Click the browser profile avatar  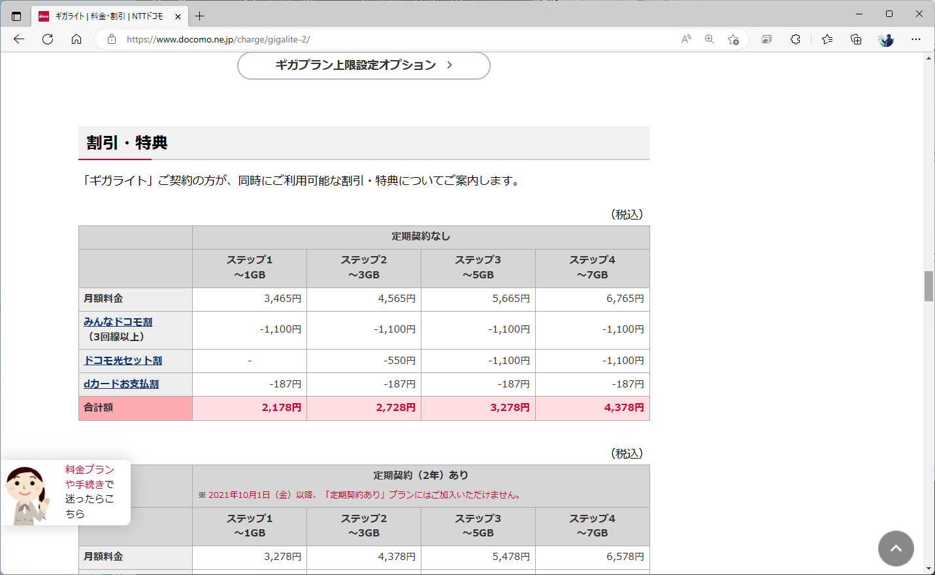click(885, 39)
